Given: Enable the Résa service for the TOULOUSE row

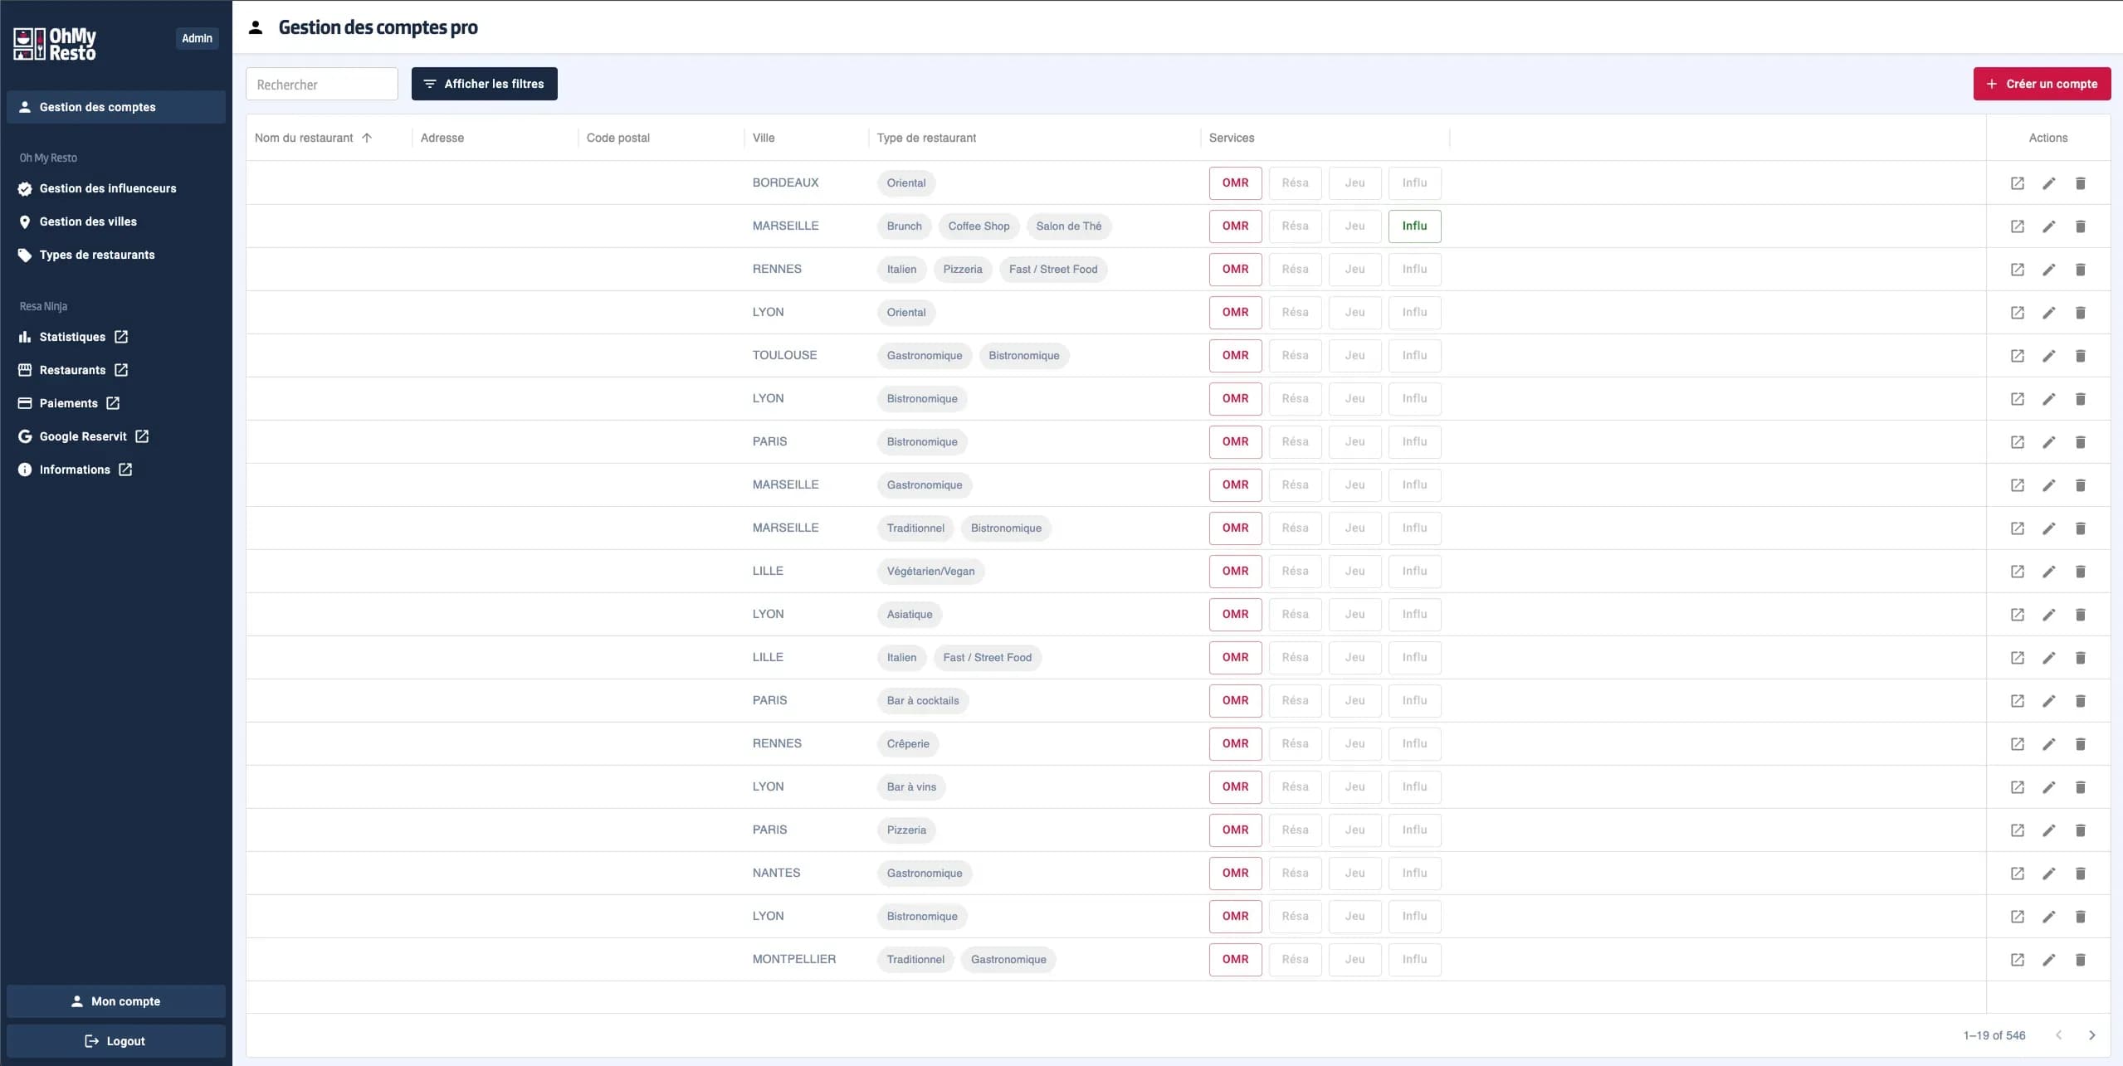Looking at the screenshot, I should [x=1295, y=355].
